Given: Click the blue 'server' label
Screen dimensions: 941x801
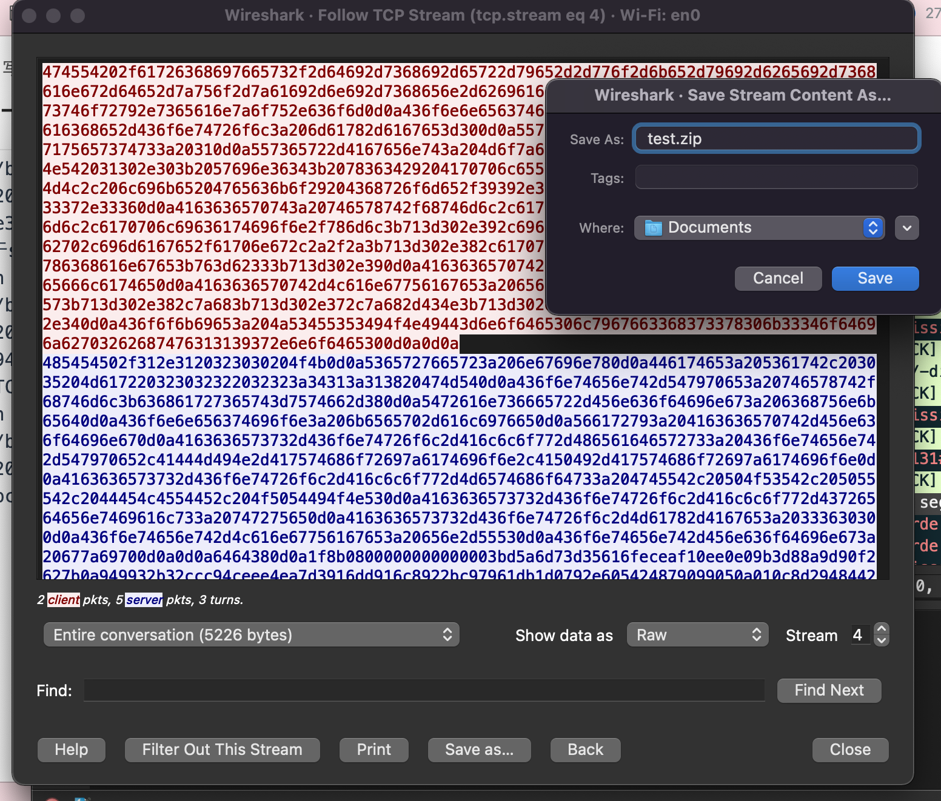Looking at the screenshot, I should pos(144,600).
